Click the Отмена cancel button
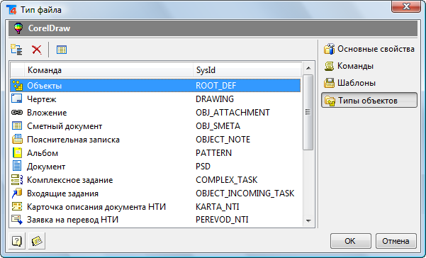This screenshot has height=258, width=426. (x=396, y=241)
